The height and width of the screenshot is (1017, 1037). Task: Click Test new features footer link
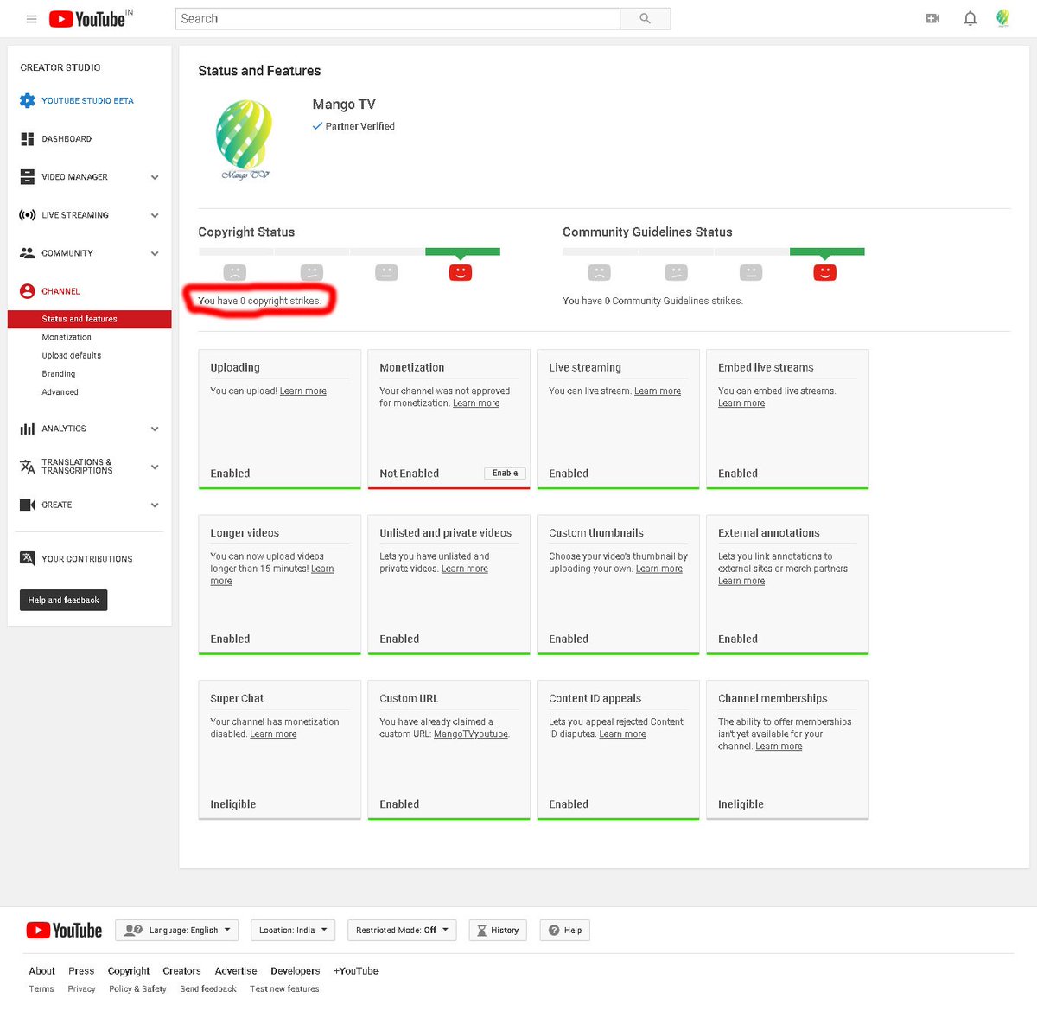pos(284,989)
